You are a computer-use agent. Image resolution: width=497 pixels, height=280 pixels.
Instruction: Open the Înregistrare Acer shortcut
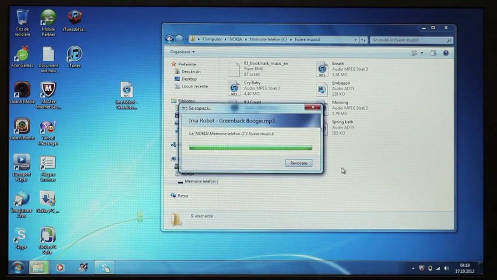(21, 204)
